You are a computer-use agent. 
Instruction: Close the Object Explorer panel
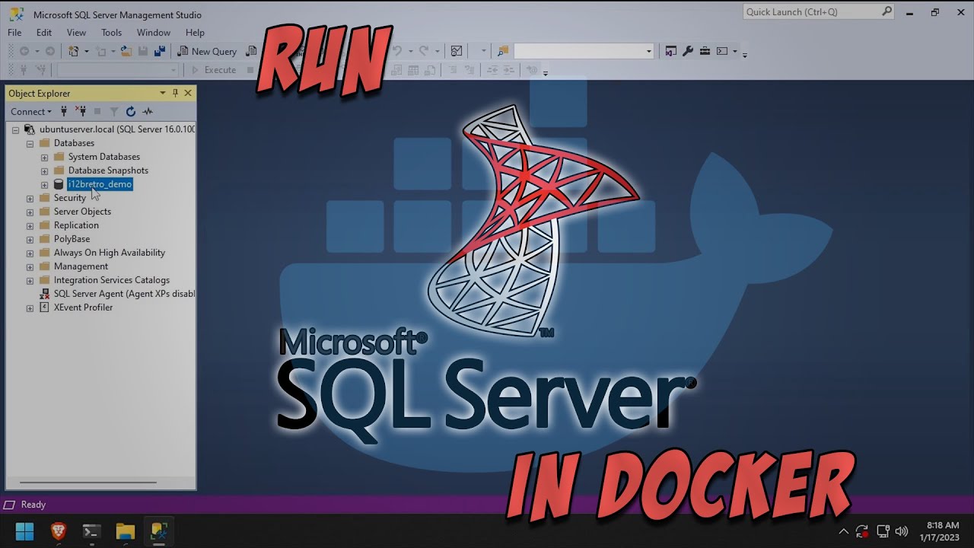(188, 93)
